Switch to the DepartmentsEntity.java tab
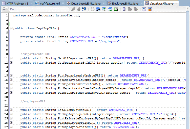Screen dimensions: 190x129 pyautogui.click(x=86, y=4)
